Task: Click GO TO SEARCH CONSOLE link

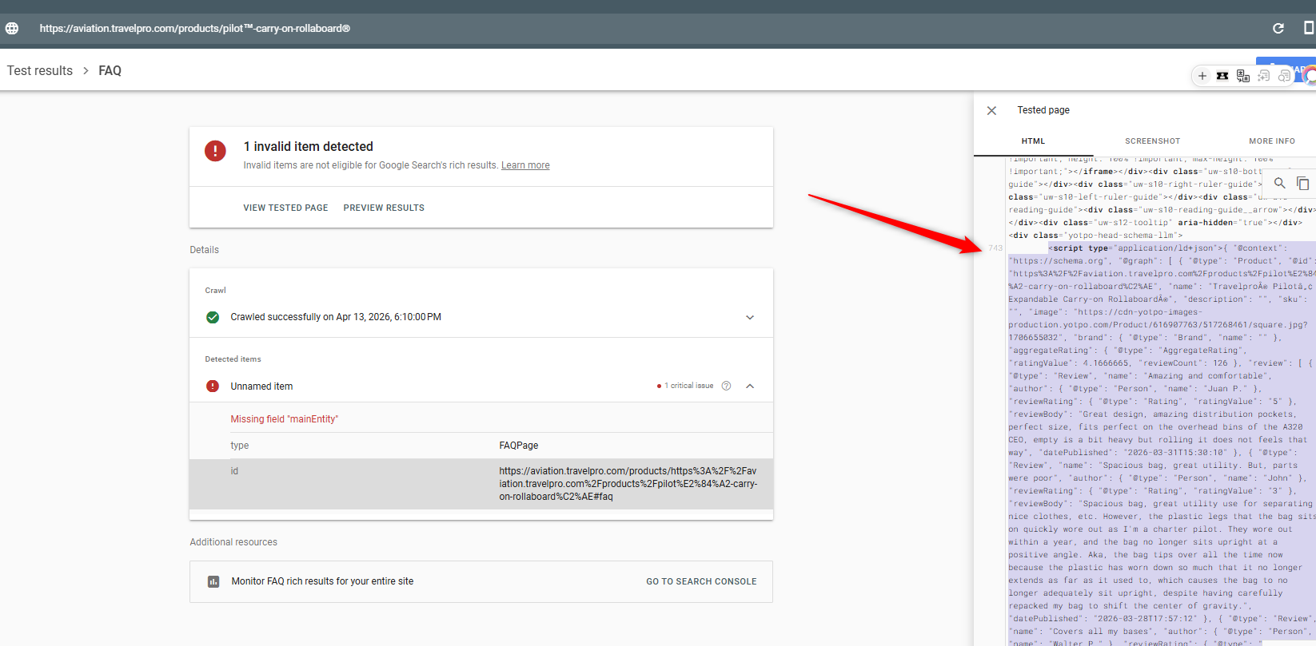Action: [701, 581]
